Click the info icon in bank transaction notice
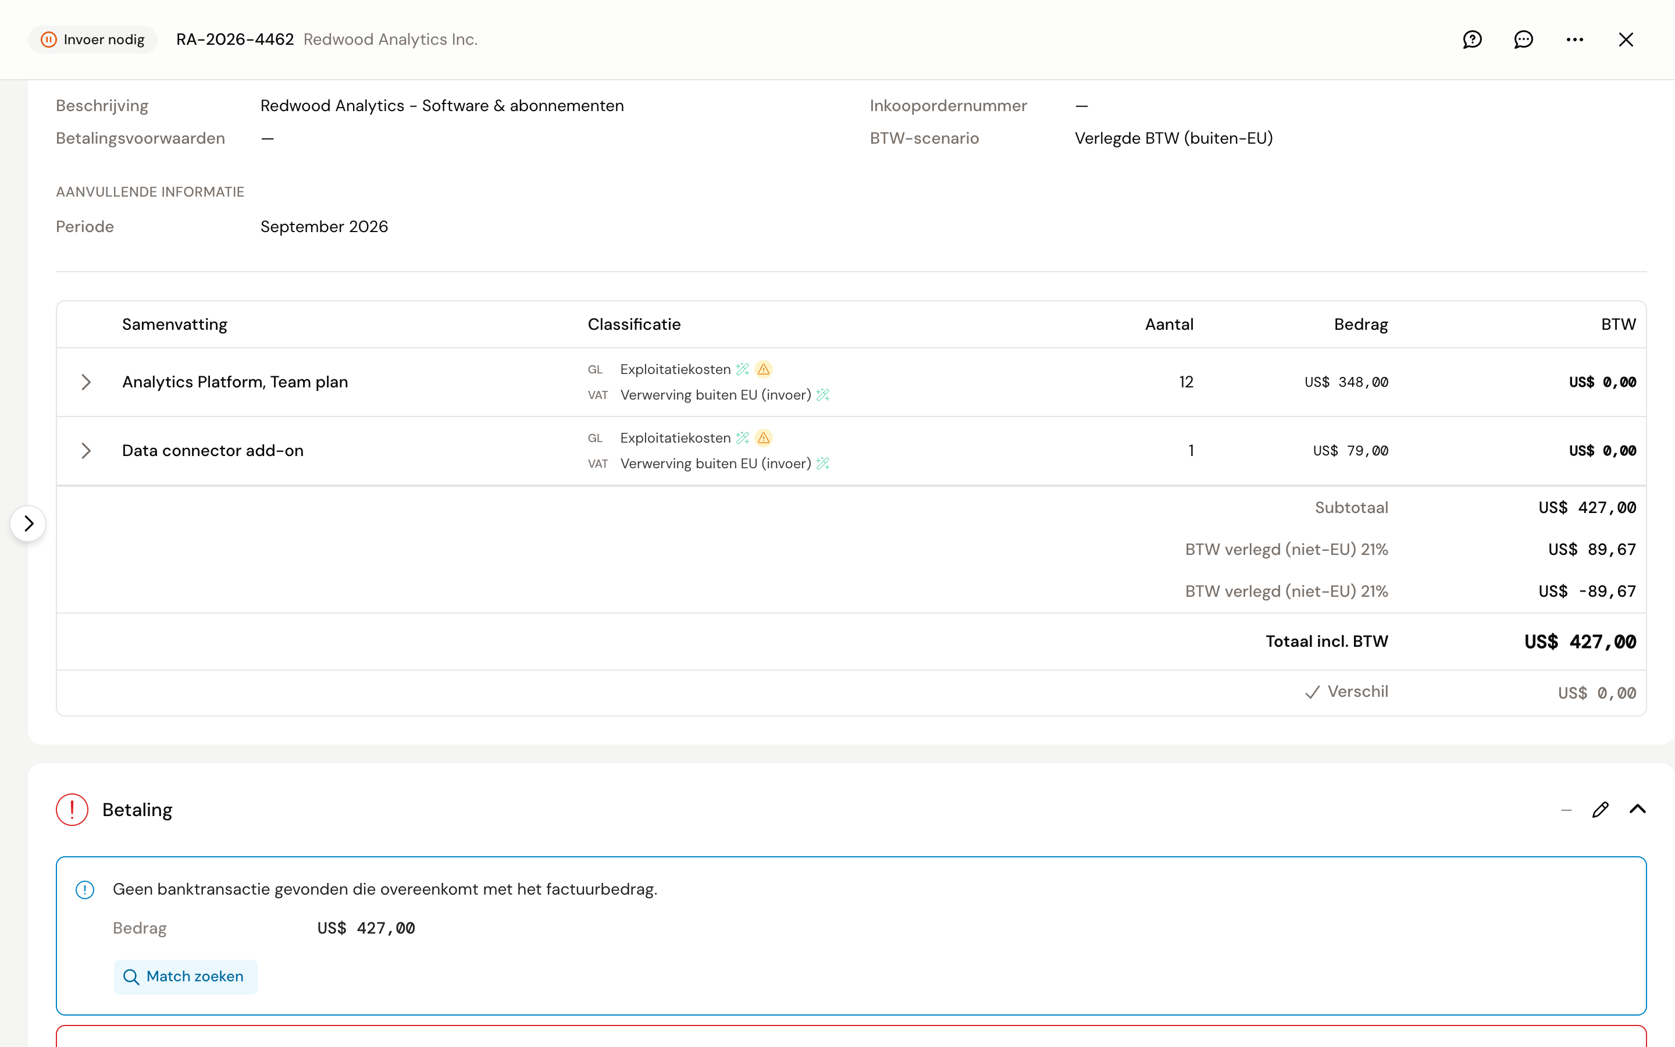 pyautogui.click(x=85, y=890)
